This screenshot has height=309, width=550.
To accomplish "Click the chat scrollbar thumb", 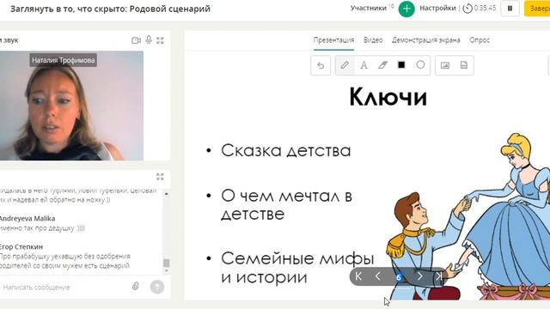I will [x=166, y=263].
